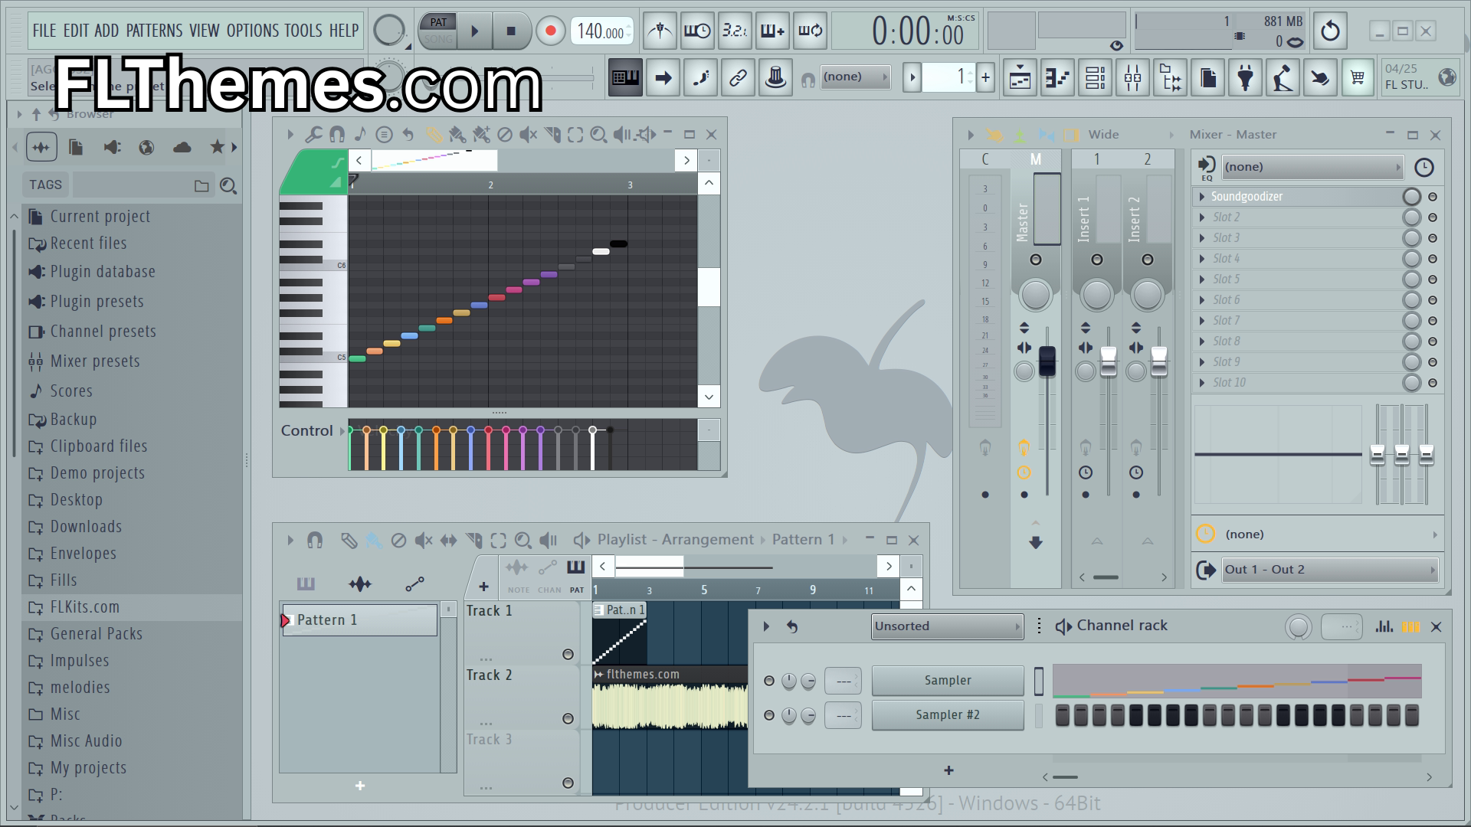Mute Track 2 in the Playlist
Viewport: 1471px width, 827px height.
[568, 718]
